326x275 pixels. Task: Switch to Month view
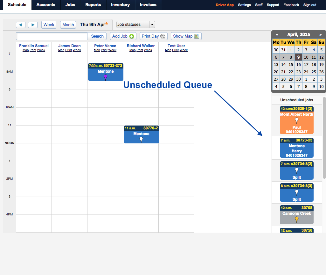pos(68,25)
